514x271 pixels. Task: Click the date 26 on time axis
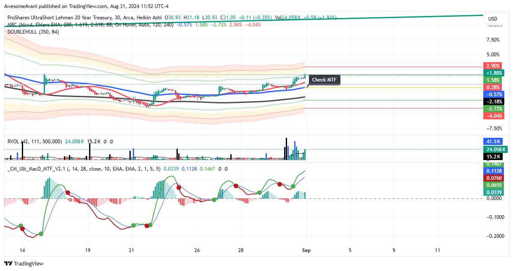click(x=197, y=250)
